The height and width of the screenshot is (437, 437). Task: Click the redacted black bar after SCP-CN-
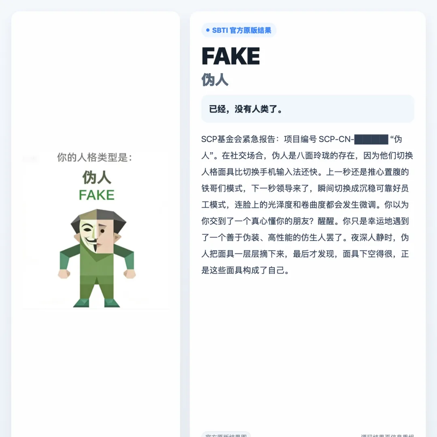(x=371, y=139)
